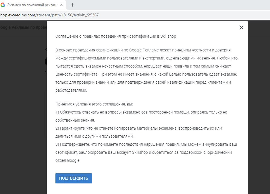The width and height of the screenshot is (270, 194).
Task: Click the word 'работодателями.' ending first paragraph
Action: (71, 90)
